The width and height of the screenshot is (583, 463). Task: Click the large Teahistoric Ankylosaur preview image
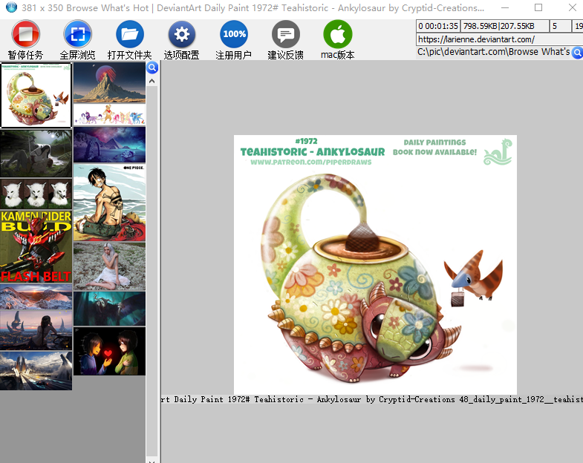tap(375, 264)
